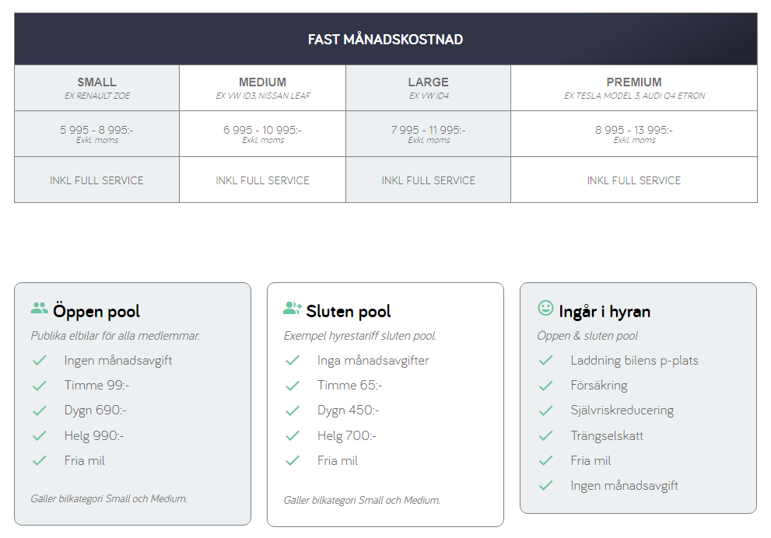Click the checkmark next to Ingen månadsavgift in Öppen pool

pyautogui.click(x=40, y=361)
